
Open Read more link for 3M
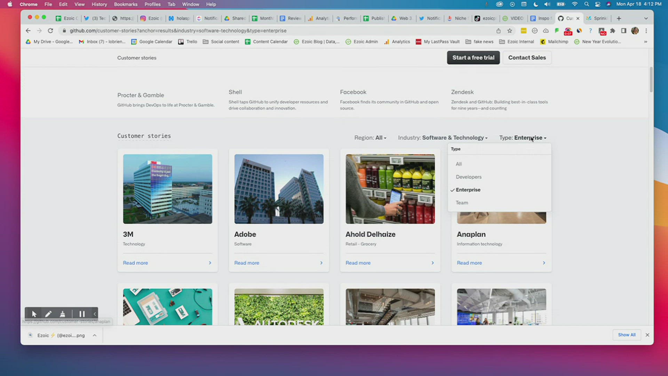point(135,263)
